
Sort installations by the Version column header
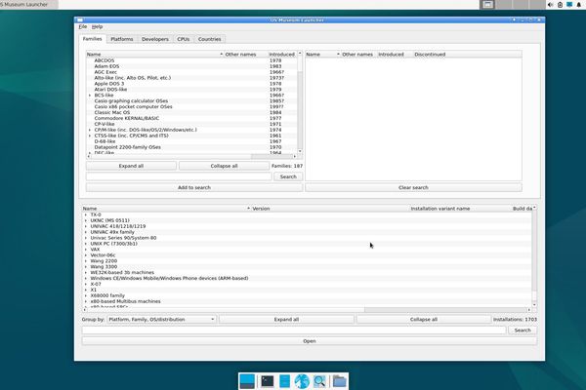point(330,209)
